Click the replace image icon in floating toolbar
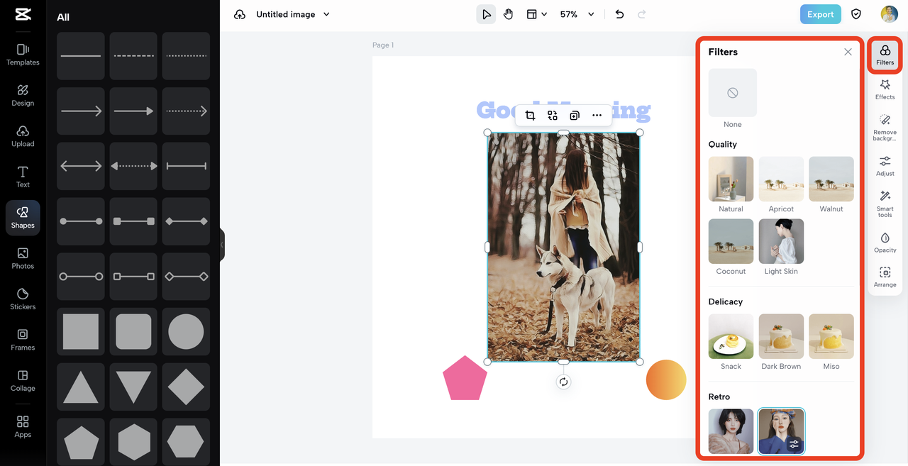 pos(552,116)
